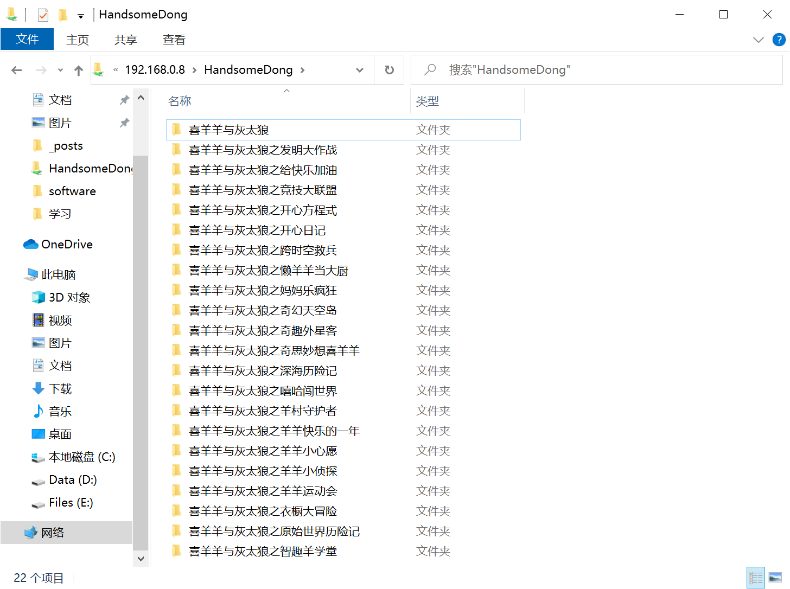Open 图片 under 此电脑
The height and width of the screenshot is (589, 790).
pos(60,343)
